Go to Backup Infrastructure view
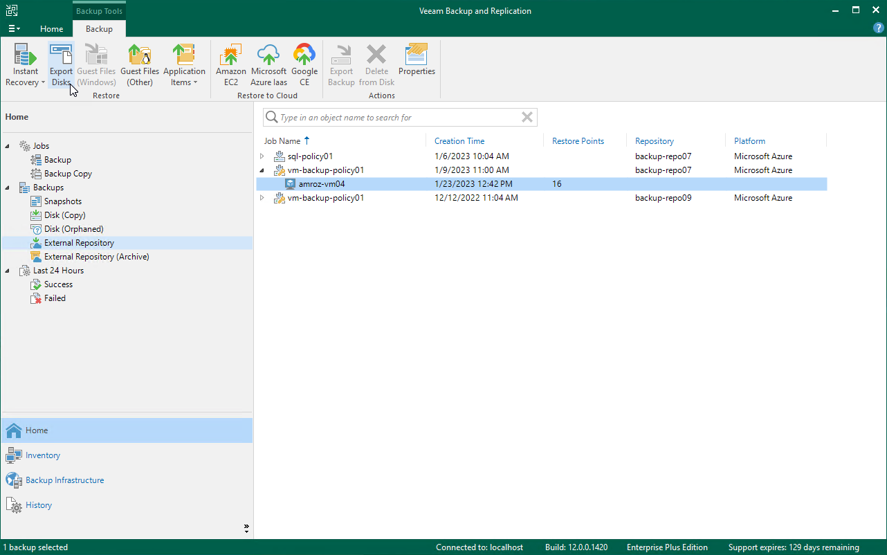The image size is (887, 555). (64, 480)
